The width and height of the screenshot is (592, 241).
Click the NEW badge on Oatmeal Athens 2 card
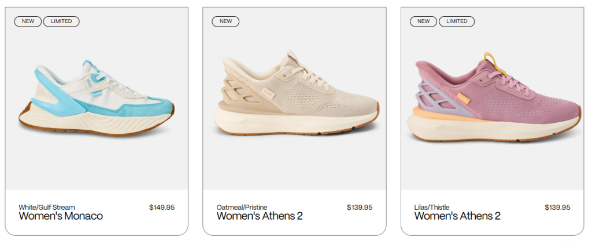(x=225, y=21)
